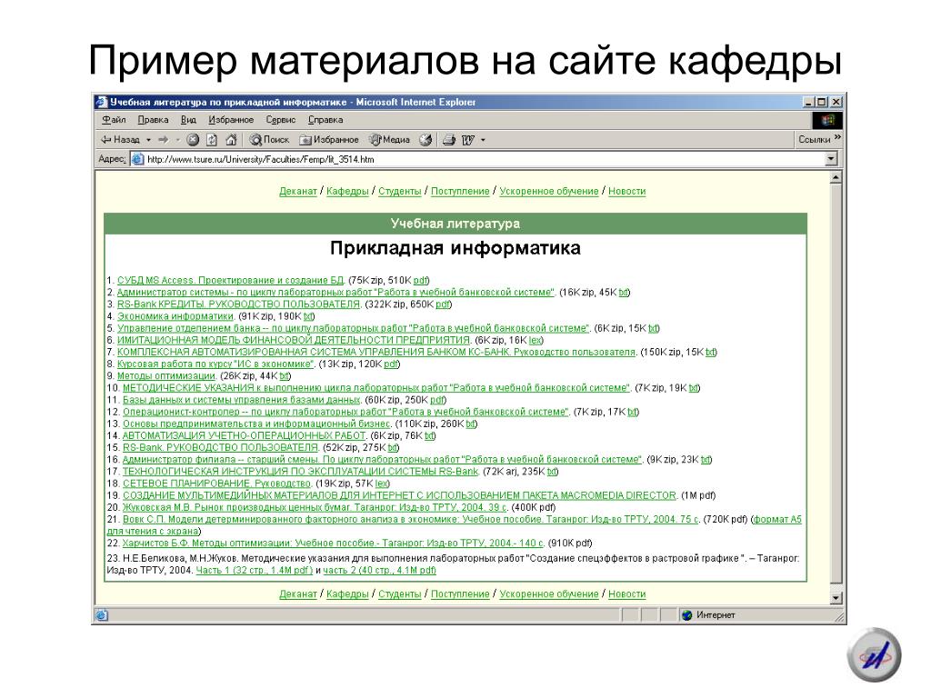Open the 'Методы оптимизации' link in item 9

pos(165,375)
